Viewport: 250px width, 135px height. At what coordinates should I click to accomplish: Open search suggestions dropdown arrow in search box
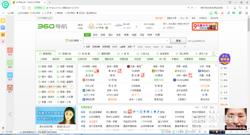[167, 41]
